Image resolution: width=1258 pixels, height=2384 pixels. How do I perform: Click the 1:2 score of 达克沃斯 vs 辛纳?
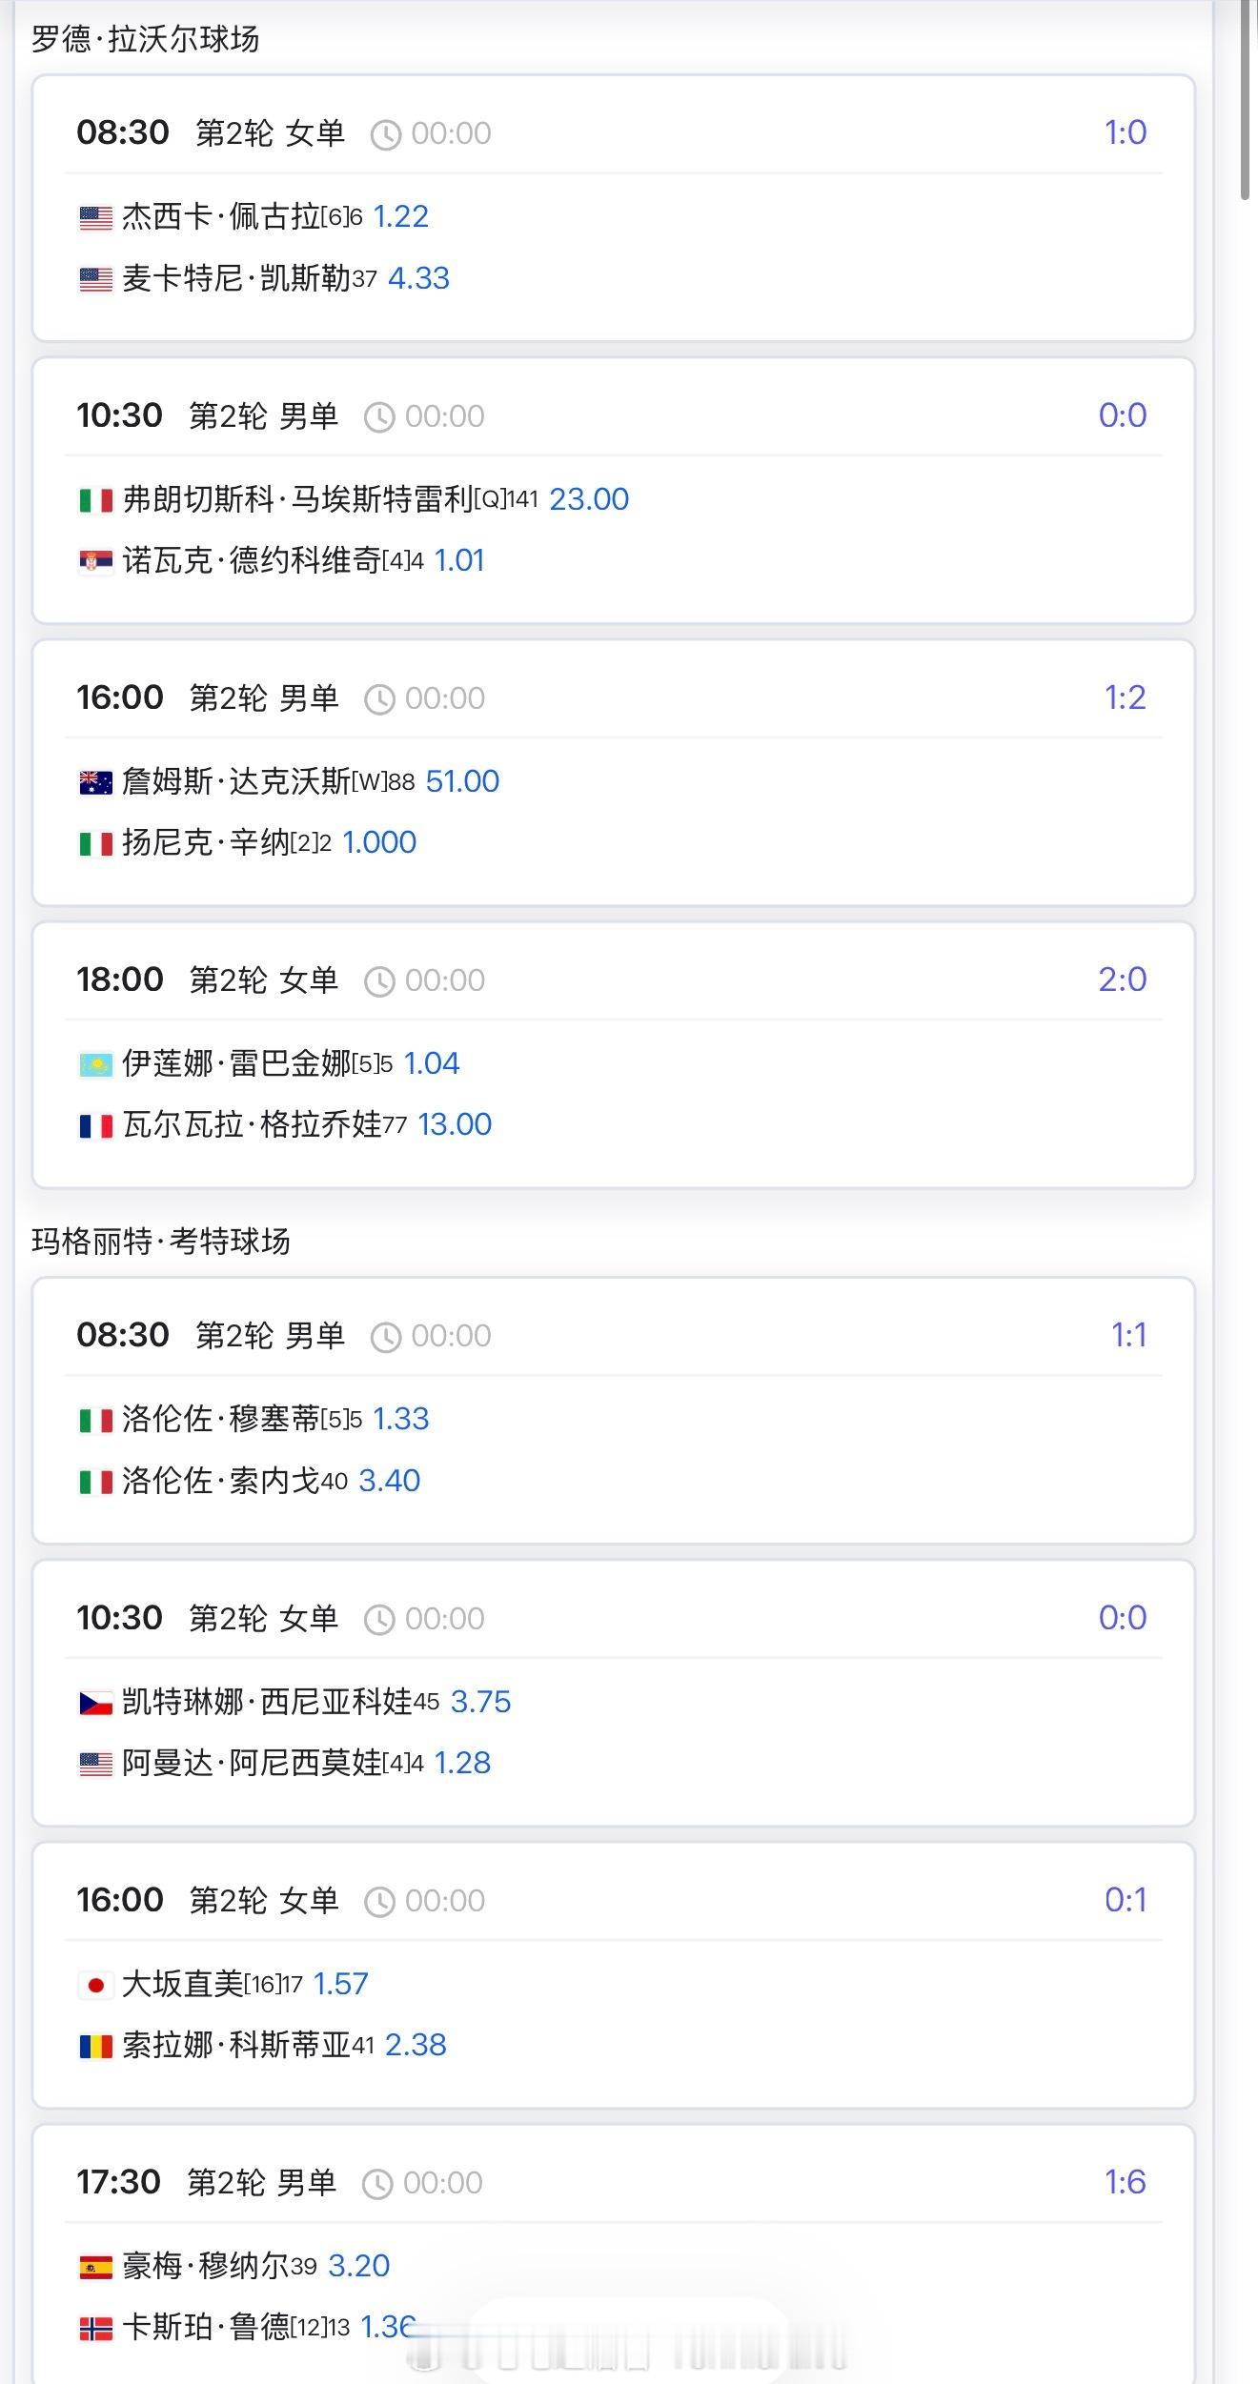[x=1125, y=698]
